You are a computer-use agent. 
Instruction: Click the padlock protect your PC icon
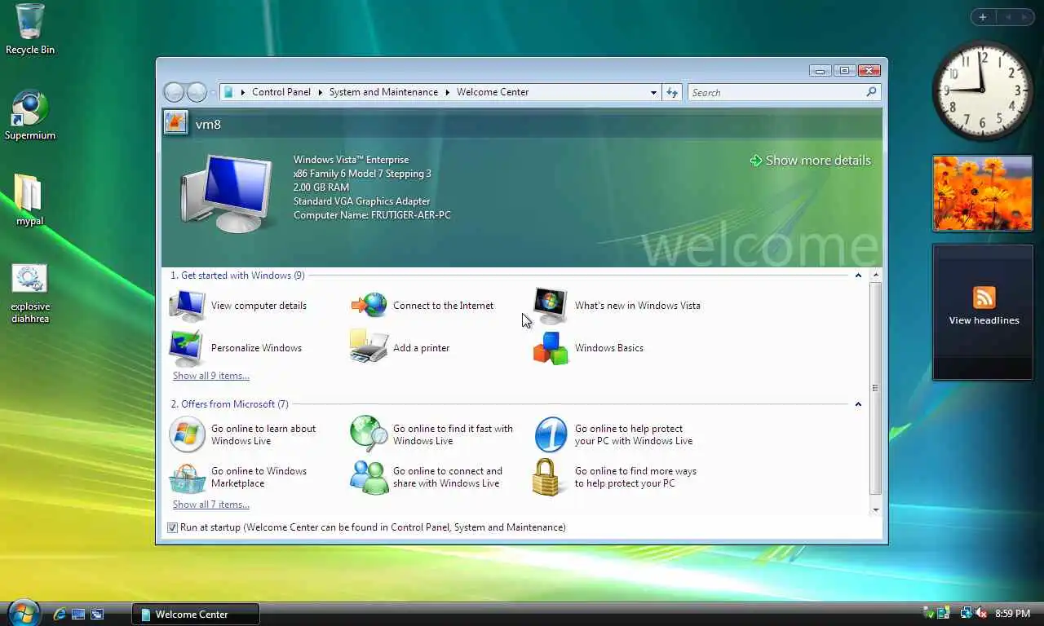(x=547, y=477)
